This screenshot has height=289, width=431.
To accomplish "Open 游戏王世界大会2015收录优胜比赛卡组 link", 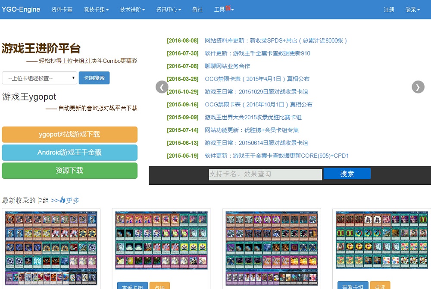I will tap(253, 117).
